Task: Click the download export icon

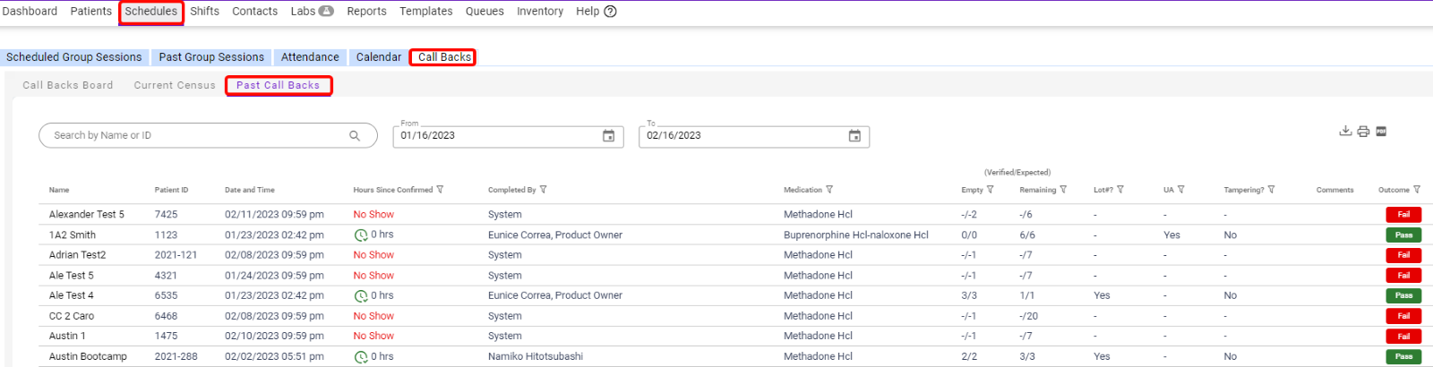Action: coord(1344,131)
